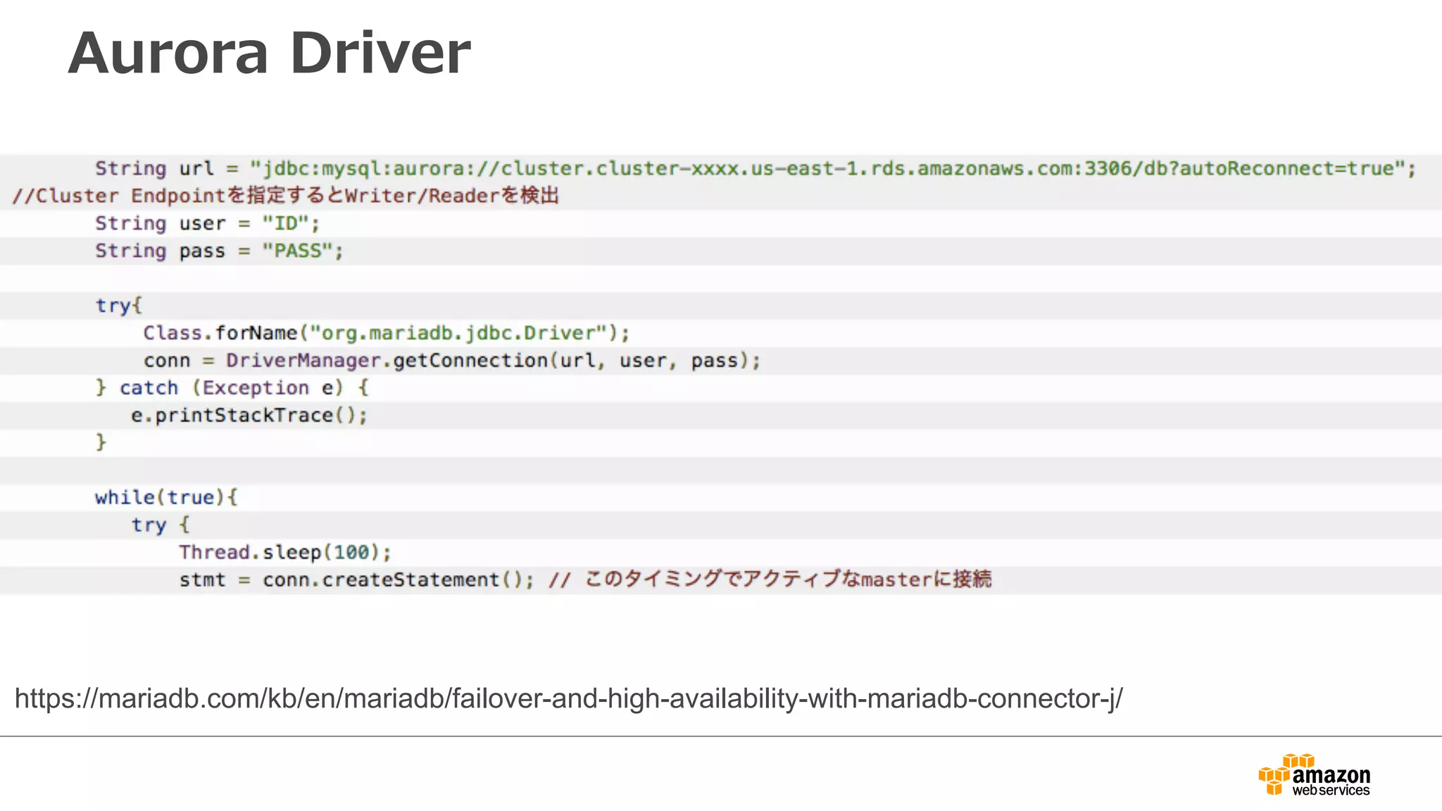The image size is (1442, 811).
Task: Click the JDBC aurora URL string
Action: (827, 169)
